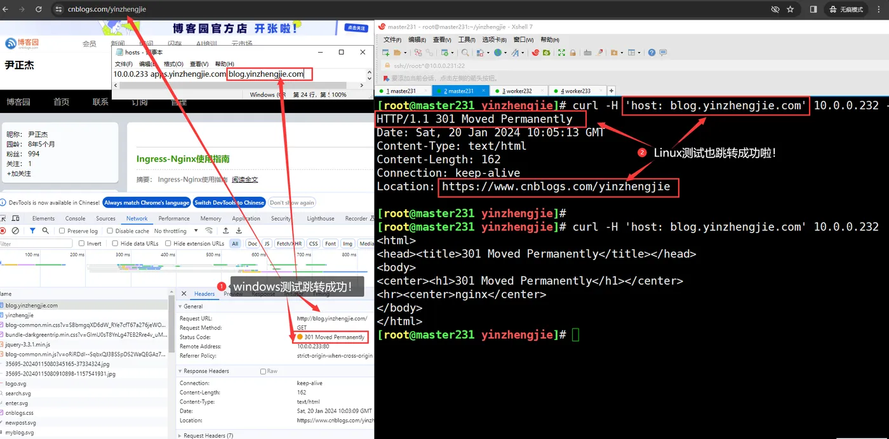This screenshot has width=889, height=439.
Task: Bookmark this page with the star icon
Action: click(791, 10)
